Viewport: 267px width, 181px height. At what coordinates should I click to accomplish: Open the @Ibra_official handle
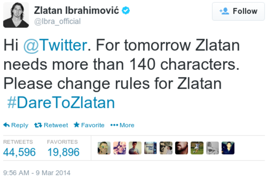pyautogui.click(x=57, y=21)
